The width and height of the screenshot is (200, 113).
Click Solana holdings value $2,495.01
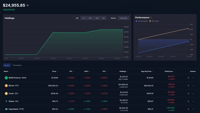tap(124, 100)
